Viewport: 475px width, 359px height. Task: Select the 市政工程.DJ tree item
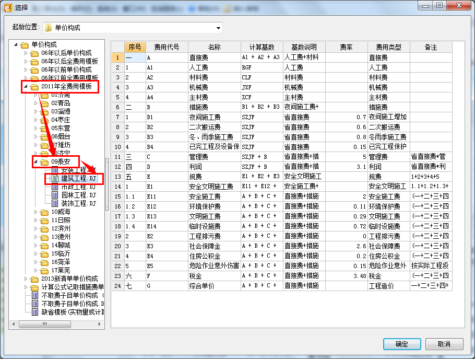[78, 187]
